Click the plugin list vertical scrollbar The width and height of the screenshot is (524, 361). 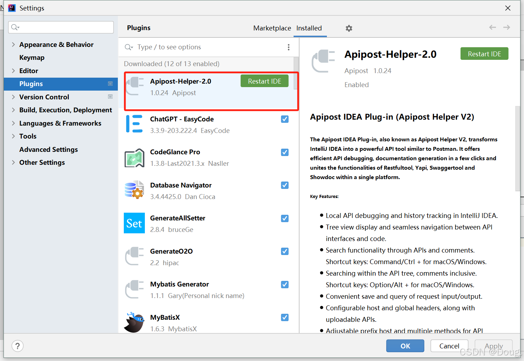[x=296, y=73]
